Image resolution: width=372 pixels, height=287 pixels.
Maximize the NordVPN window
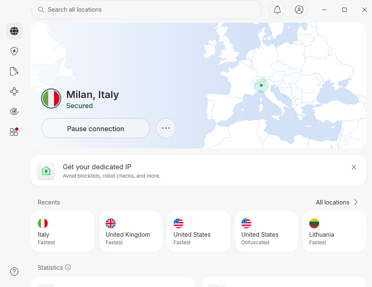344,10
